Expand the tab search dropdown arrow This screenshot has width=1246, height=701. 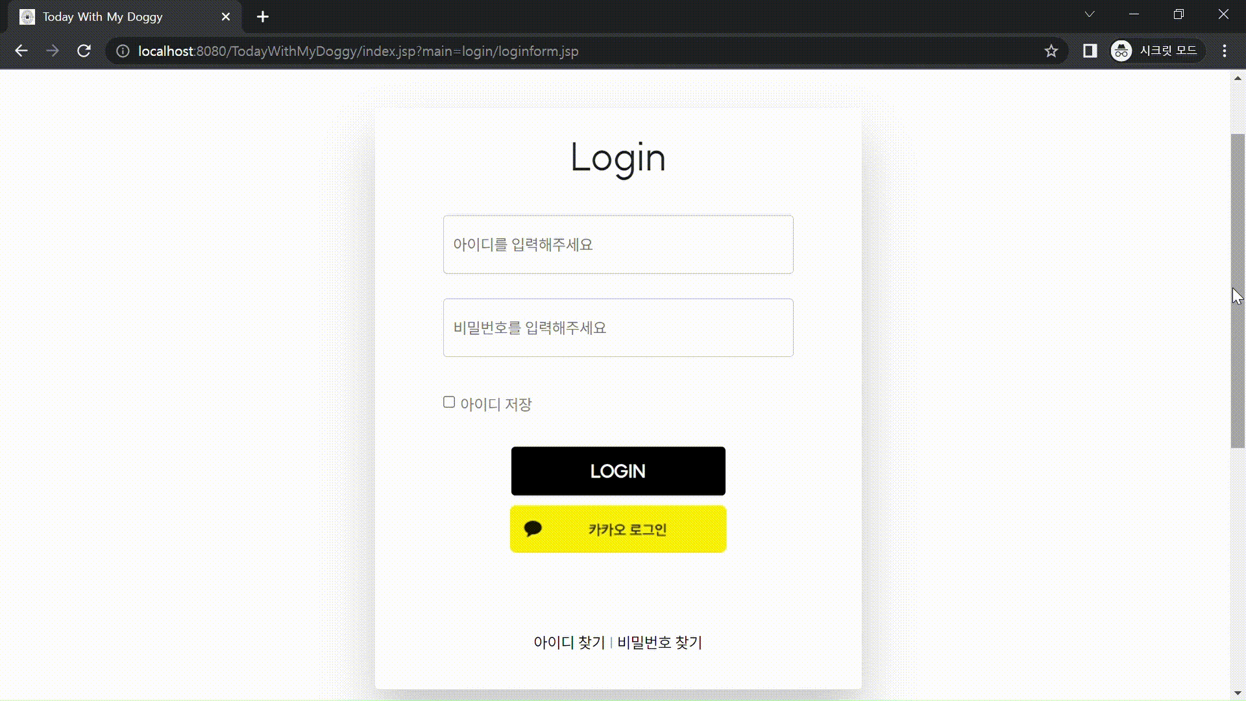(x=1090, y=14)
